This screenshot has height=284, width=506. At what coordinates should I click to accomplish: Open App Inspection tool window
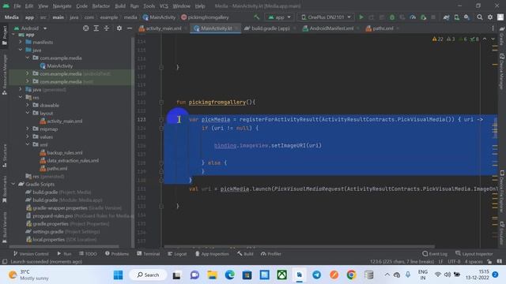coord(212,254)
